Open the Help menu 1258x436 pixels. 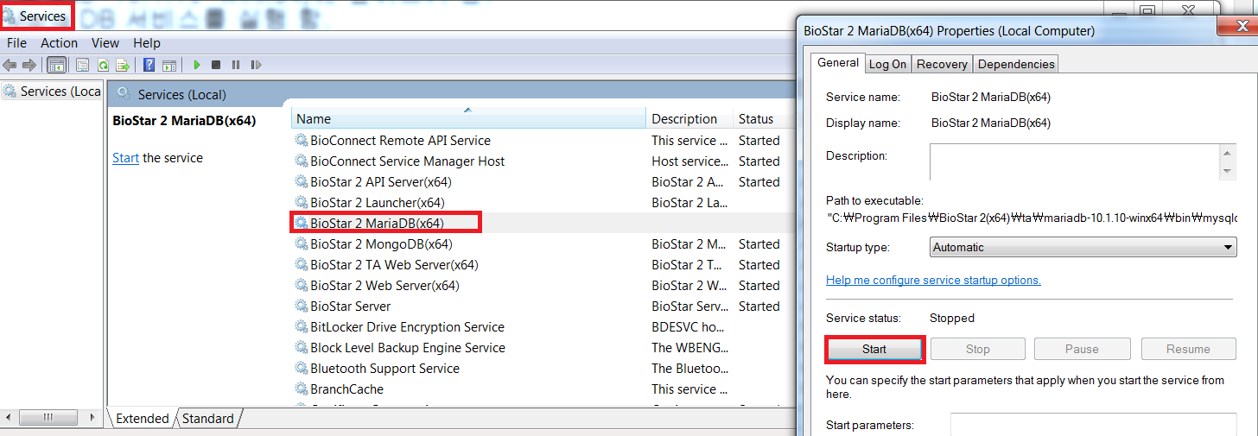point(147,42)
